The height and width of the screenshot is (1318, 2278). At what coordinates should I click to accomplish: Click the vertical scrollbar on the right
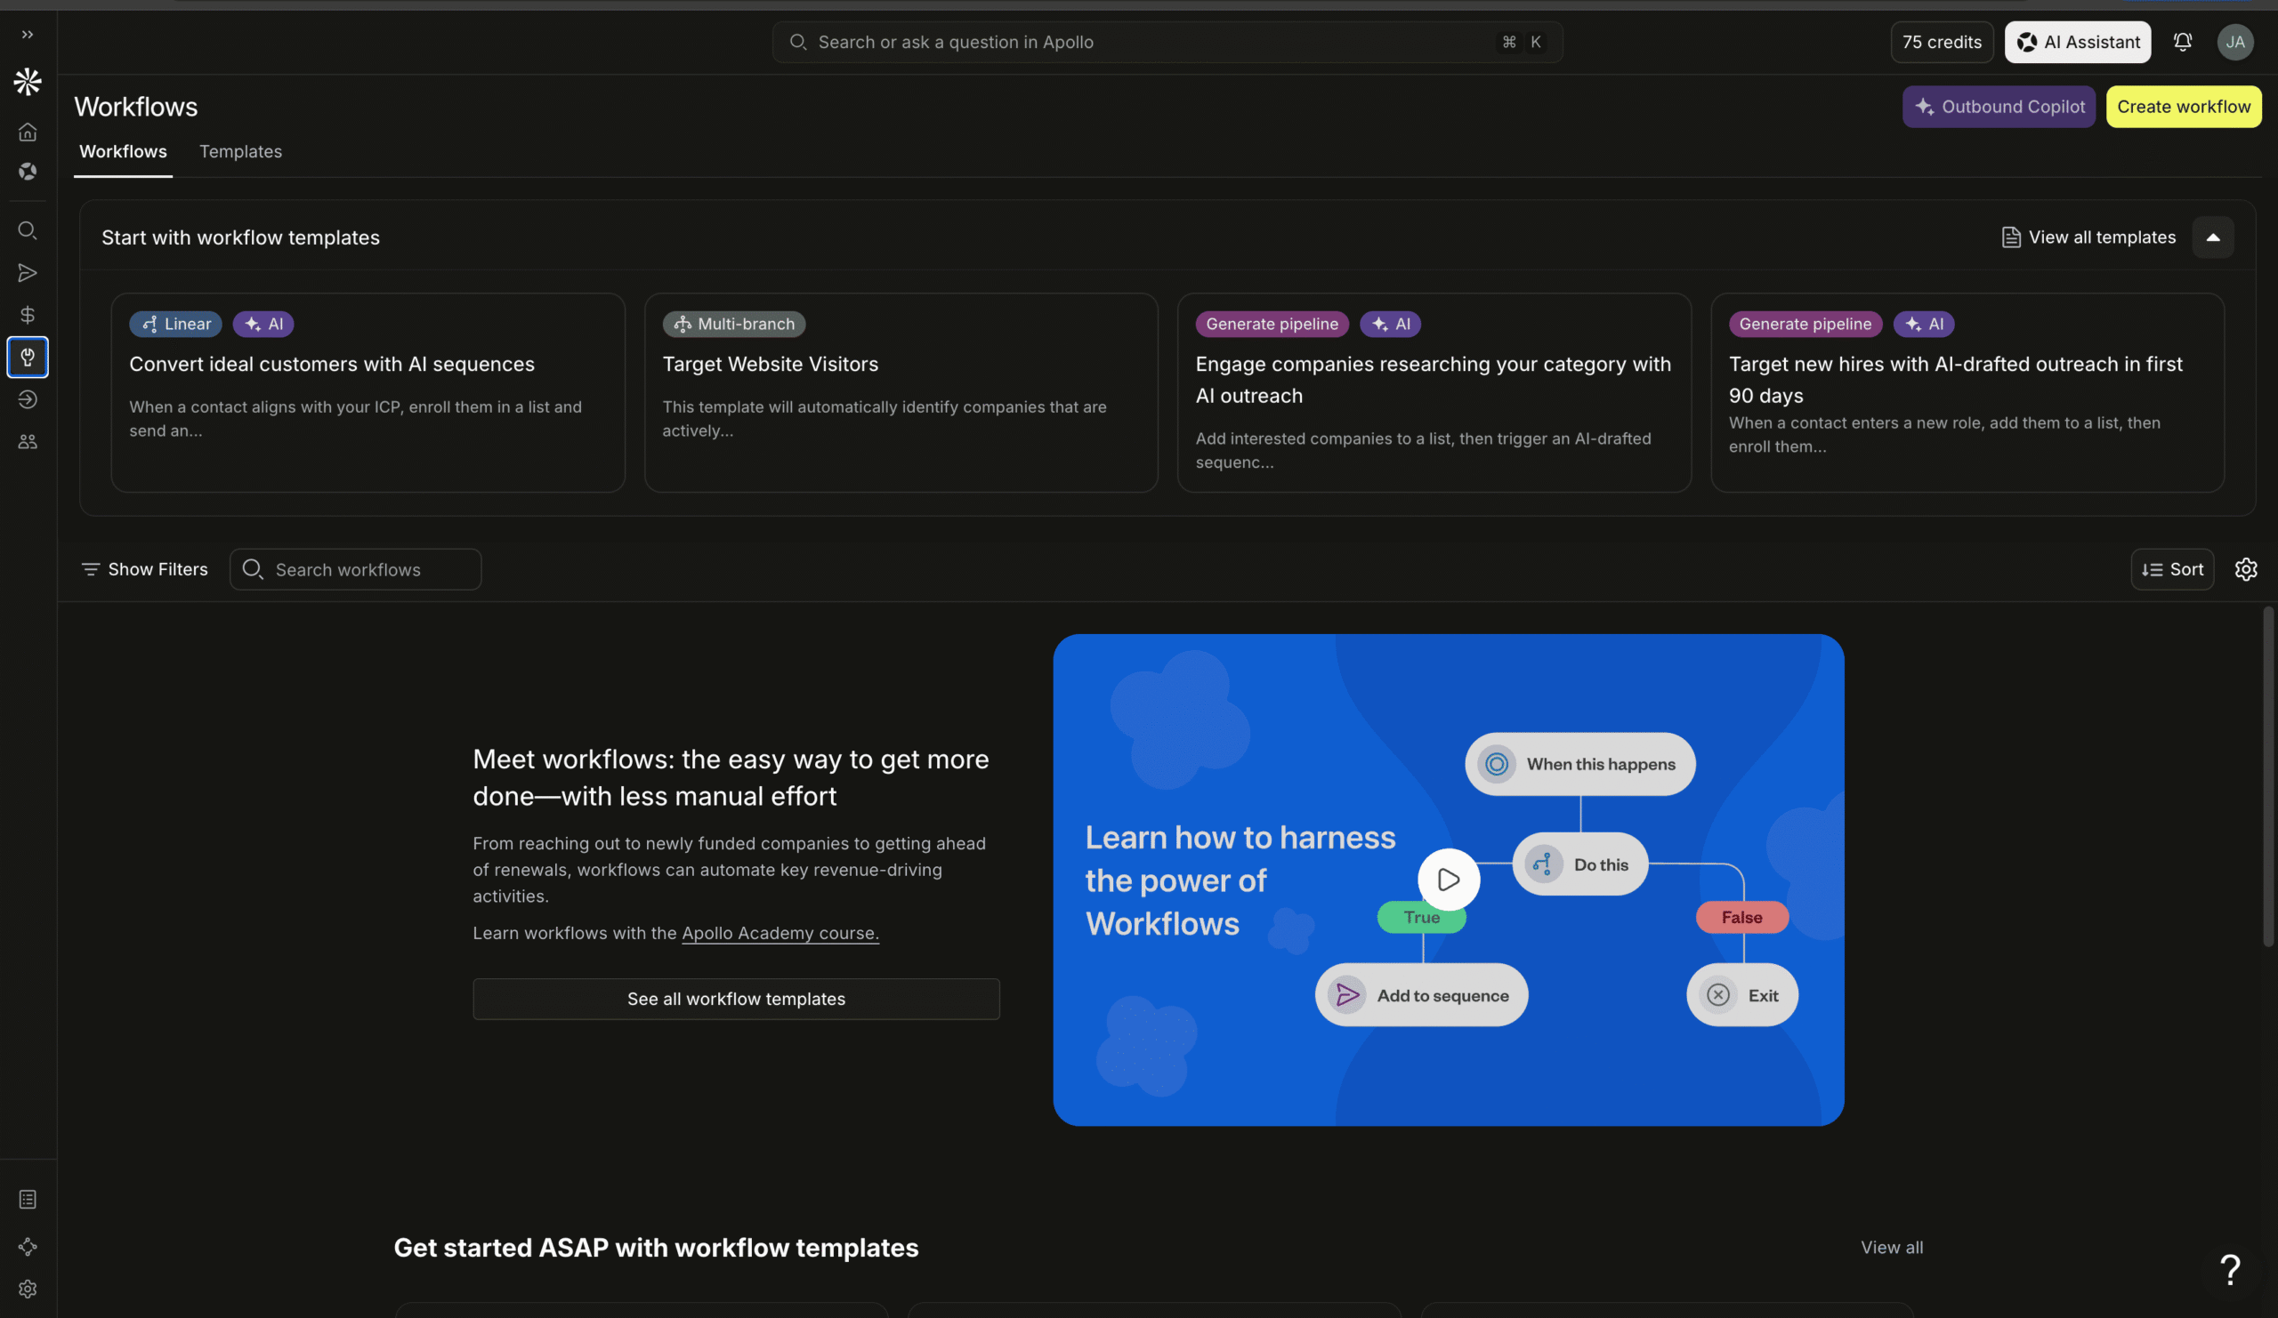(x=2268, y=777)
